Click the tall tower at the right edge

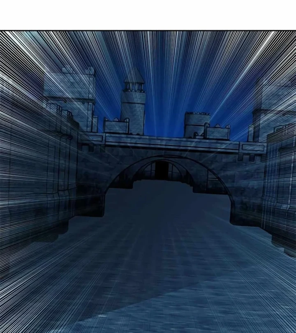(x=271, y=107)
